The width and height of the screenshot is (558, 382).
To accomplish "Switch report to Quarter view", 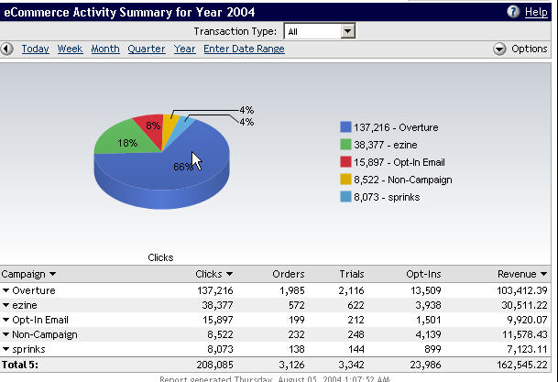I will 147,49.
